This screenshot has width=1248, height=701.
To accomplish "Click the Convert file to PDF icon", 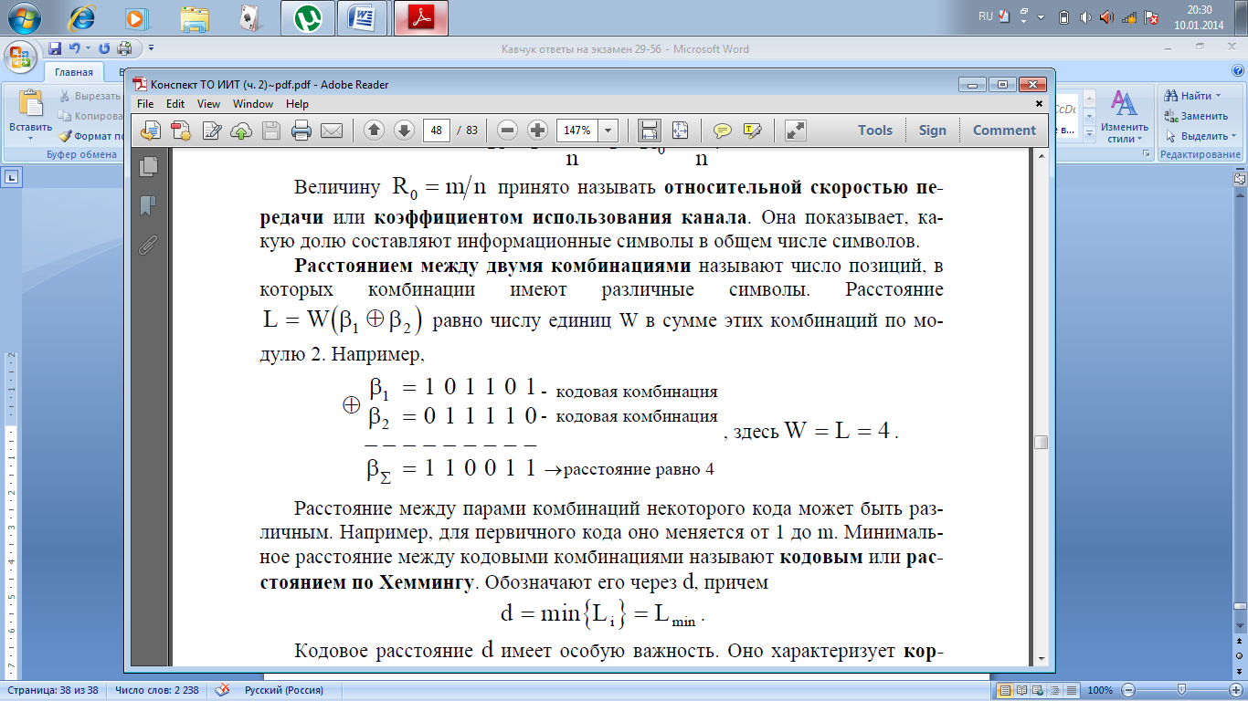I will coord(181,131).
